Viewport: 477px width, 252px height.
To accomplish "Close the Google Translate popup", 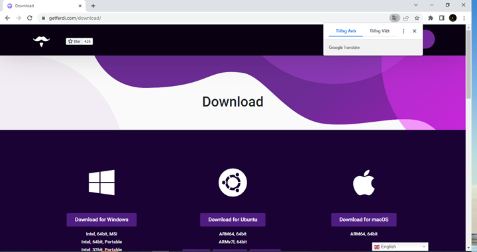I will 414,31.
